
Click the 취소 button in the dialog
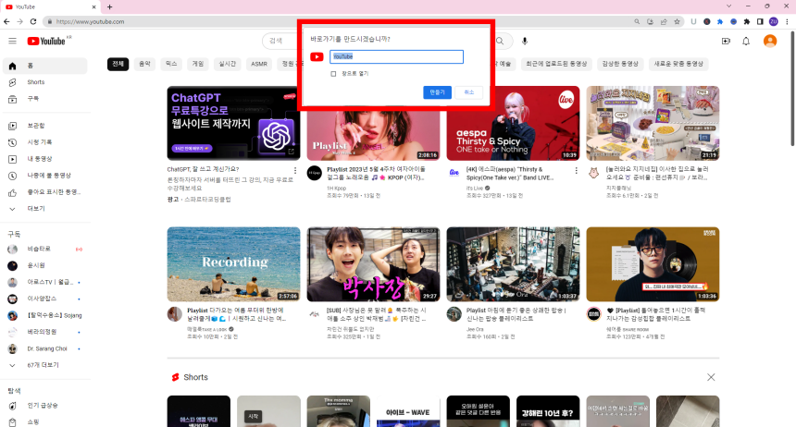point(468,92)
